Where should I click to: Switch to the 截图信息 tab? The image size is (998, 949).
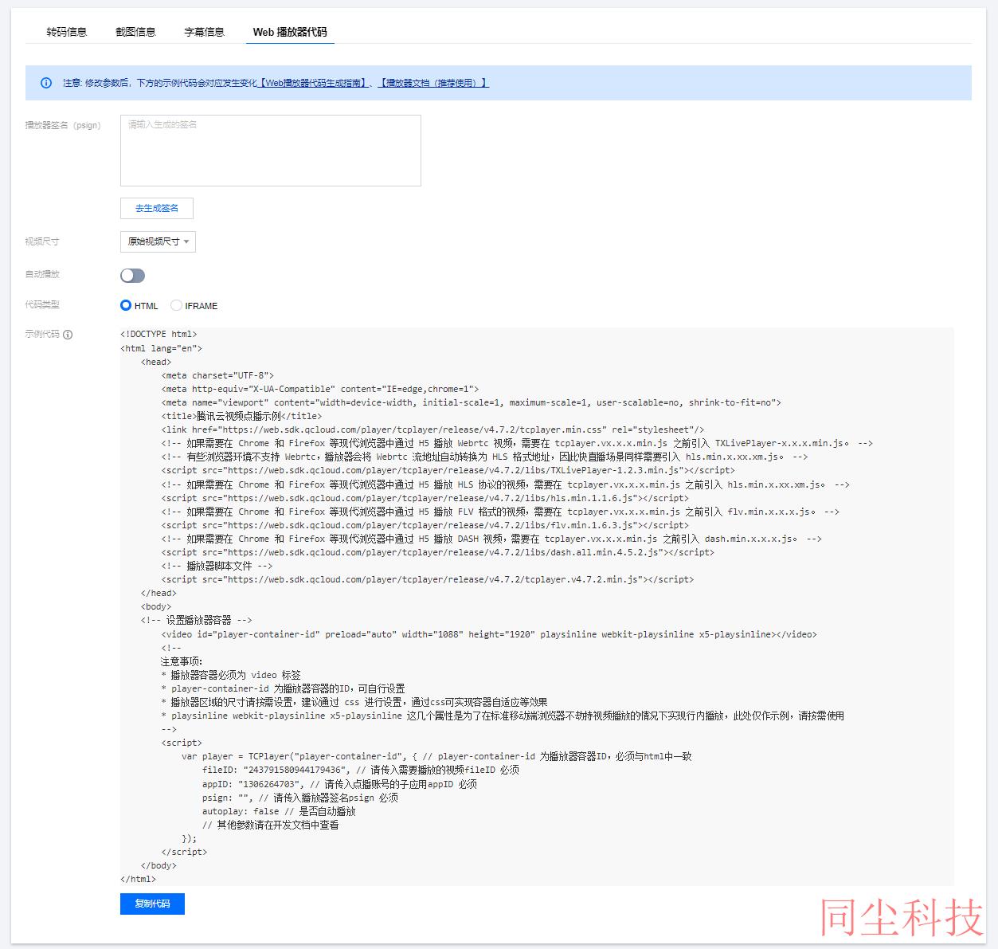[x=135, y=32]
